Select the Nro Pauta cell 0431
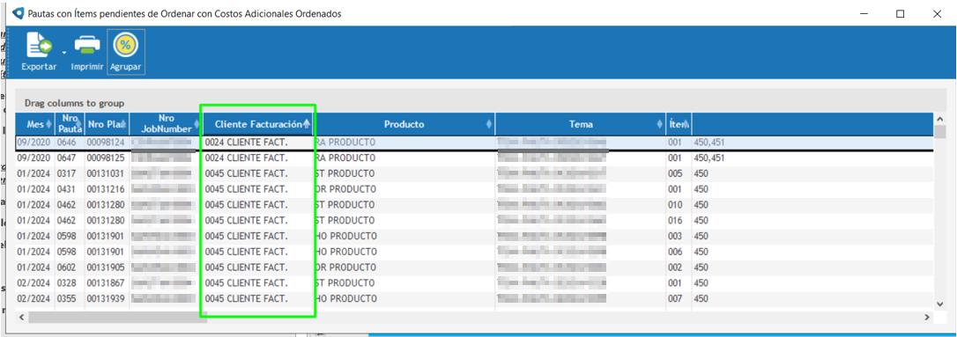Image resolution: width=957 pixels, height=337 pixels. coord(66,189)
